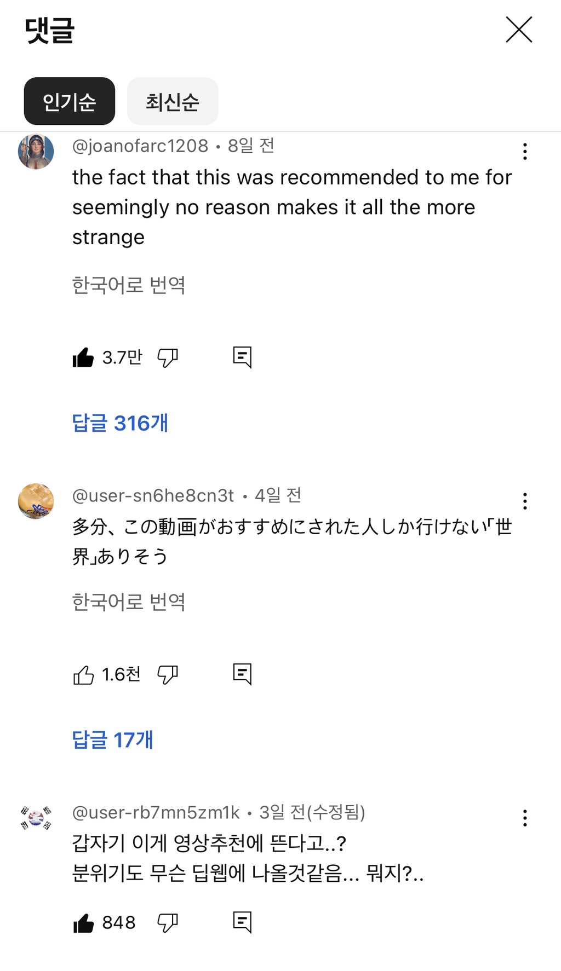Expand the 17 replies thread
Screen dimensions: 561x971
click(113, 740)
